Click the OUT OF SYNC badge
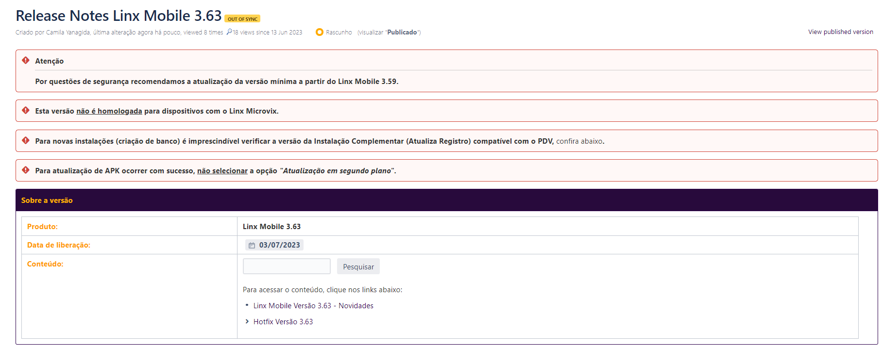 tap(242, 19)
